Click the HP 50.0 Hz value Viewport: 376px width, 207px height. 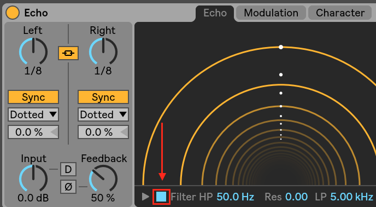coord(235,197)
